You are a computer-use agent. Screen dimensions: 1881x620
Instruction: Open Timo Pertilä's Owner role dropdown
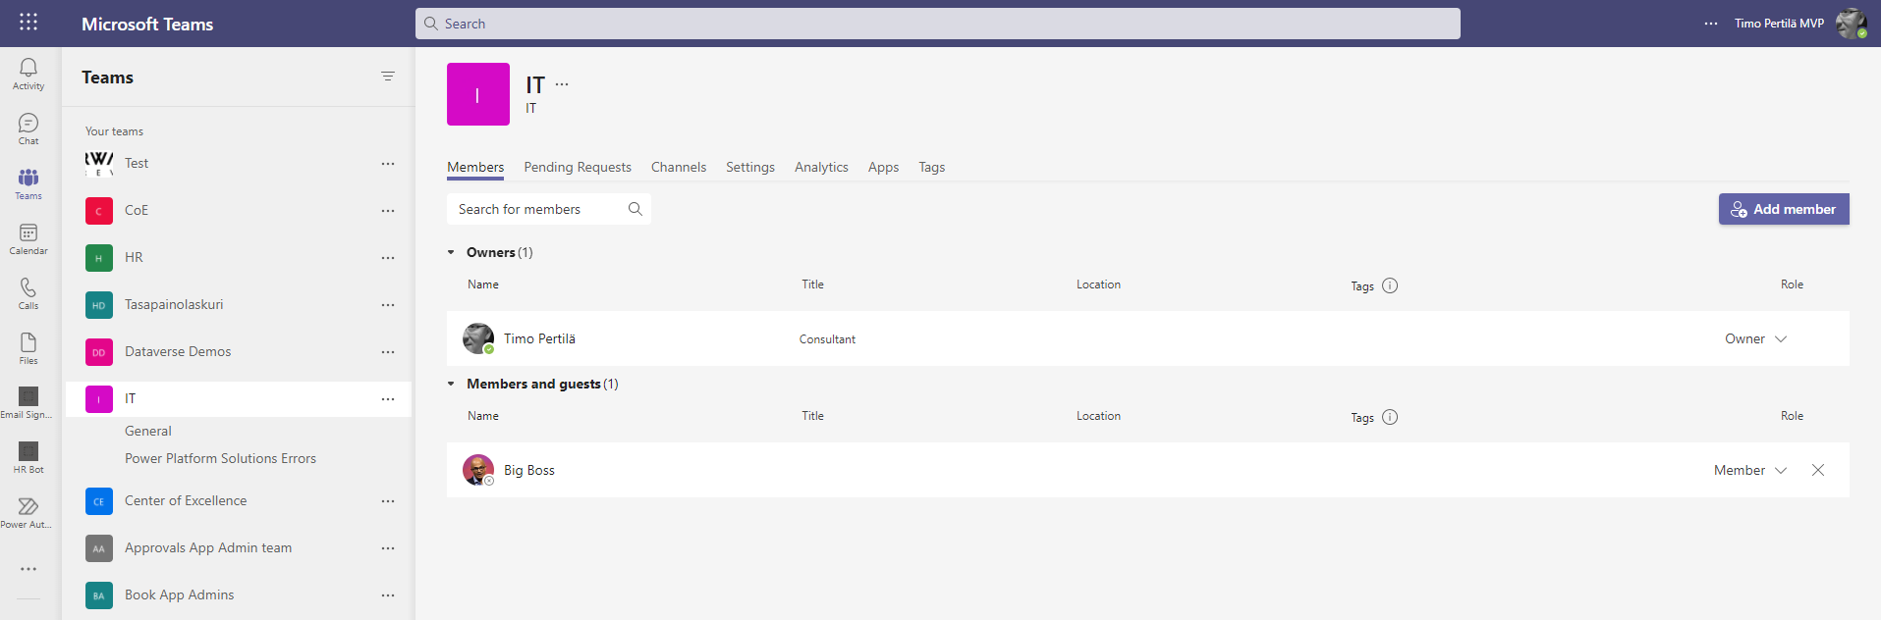pyautogui.click(x=1755, y=338)
